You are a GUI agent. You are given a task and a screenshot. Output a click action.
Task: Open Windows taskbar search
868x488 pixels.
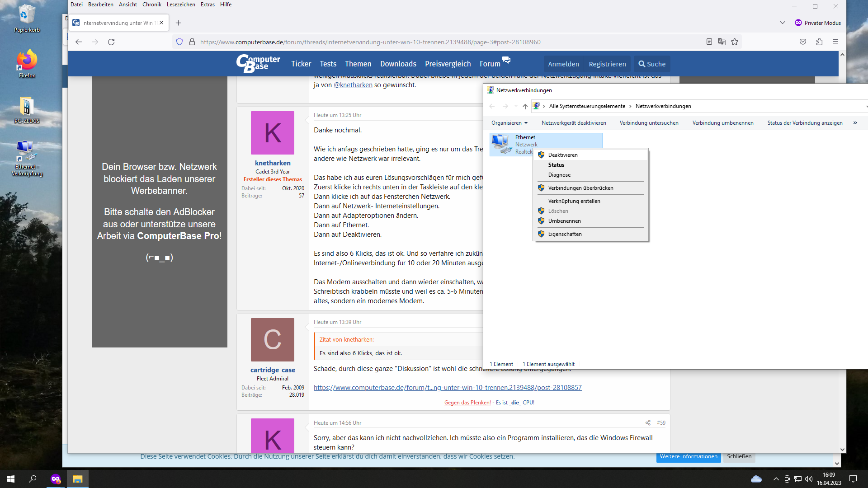coord(33,479)
